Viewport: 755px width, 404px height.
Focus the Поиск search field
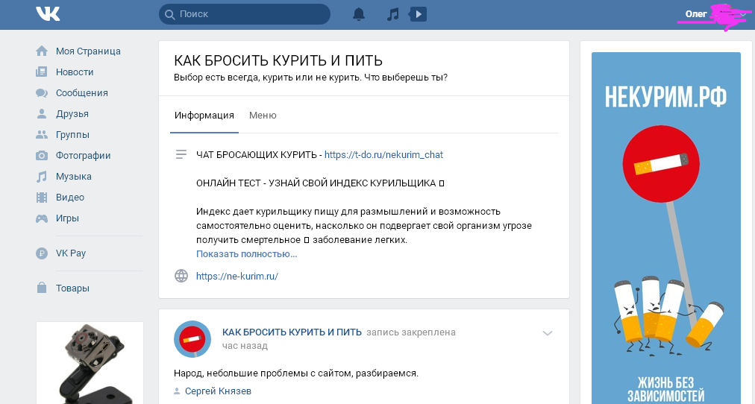click(246, 14)
